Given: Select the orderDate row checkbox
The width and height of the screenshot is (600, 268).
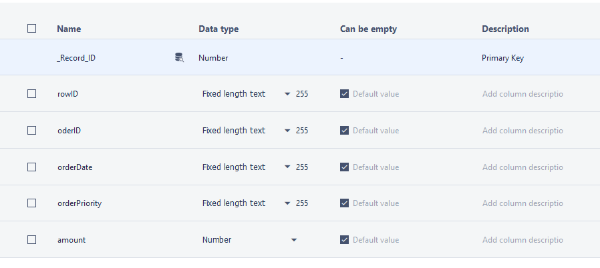Looking at the screenshot, I should click(31, 167).
